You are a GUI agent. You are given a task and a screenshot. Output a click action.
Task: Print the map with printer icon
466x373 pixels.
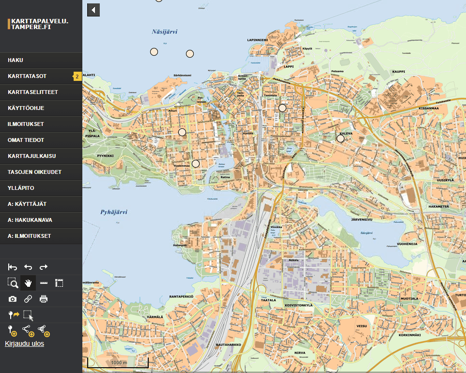pos(44,299)
